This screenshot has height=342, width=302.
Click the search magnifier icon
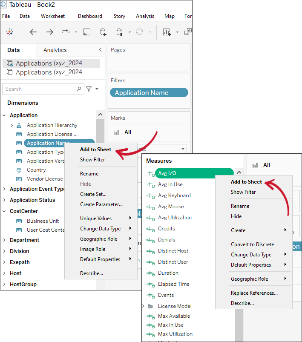[79, 89]
